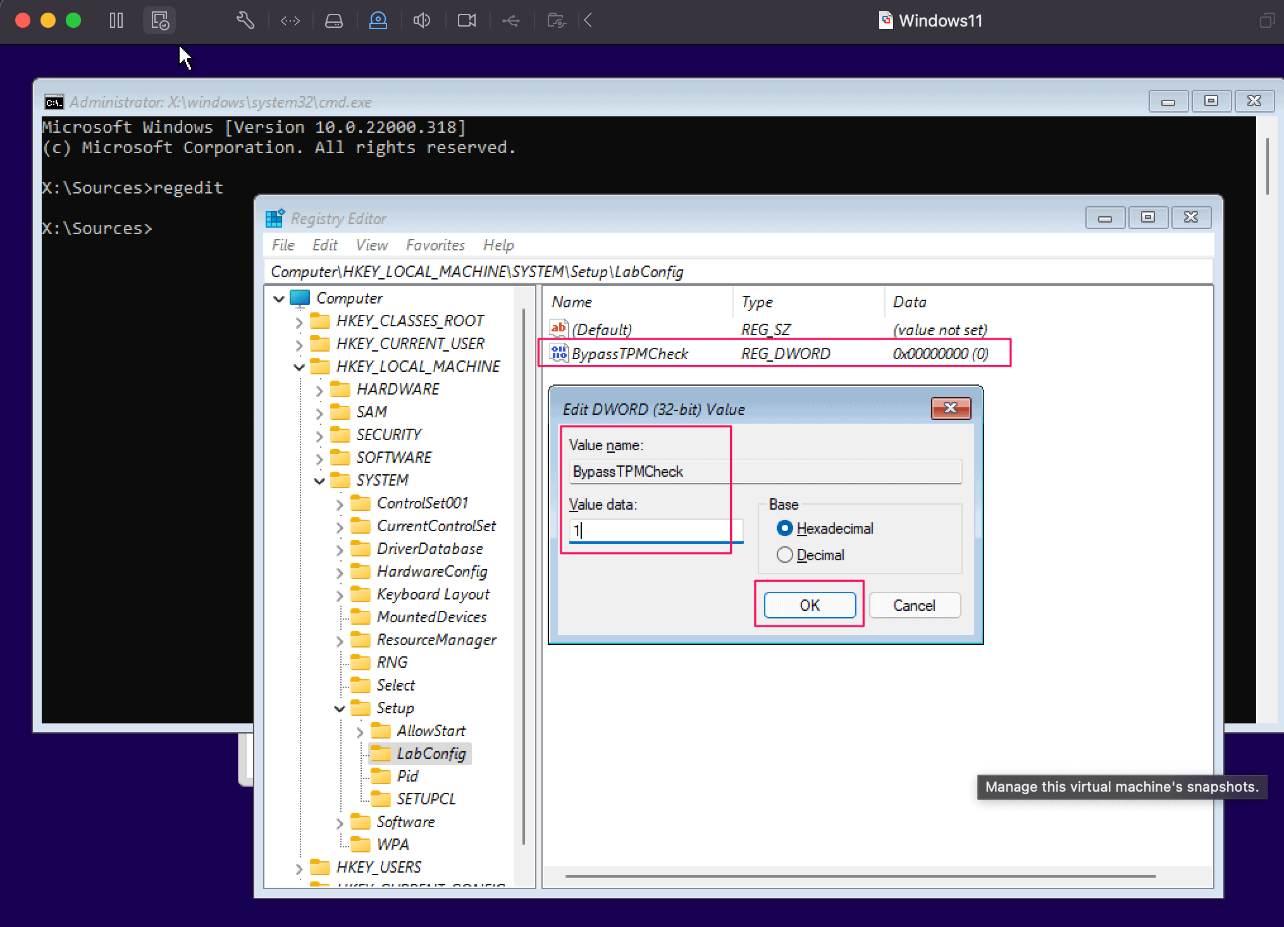Click the sound speaker icon in toolbar

click(x=422, y=21)
